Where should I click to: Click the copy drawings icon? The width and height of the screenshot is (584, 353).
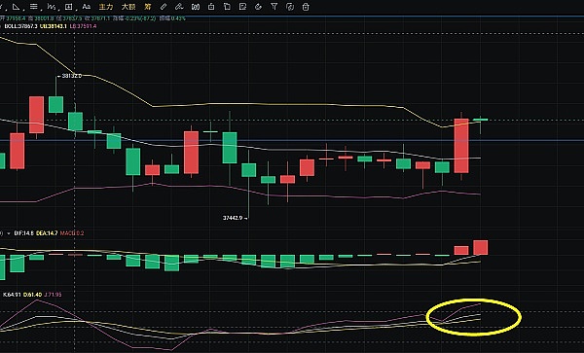tap(227, 7)
